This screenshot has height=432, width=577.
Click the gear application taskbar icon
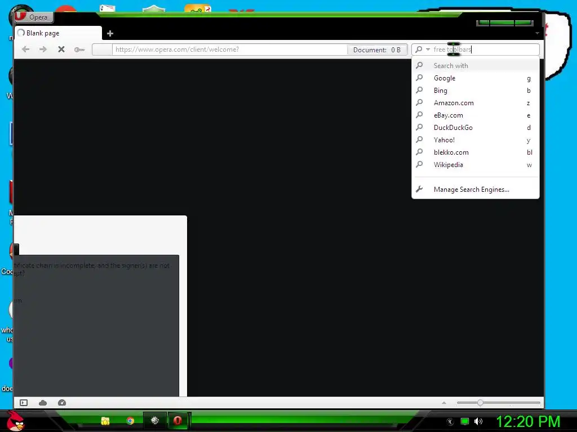[154, 421]
